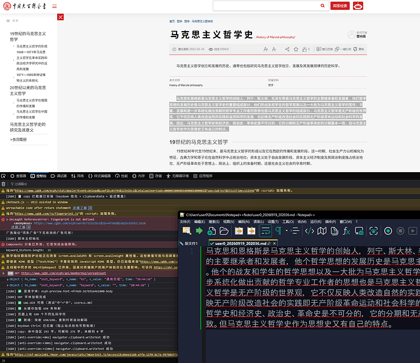Viewport: 420px width, 363px height.
Task: Switch to the Inspector (查看器) DevTools tab
Action: point(18,176)
